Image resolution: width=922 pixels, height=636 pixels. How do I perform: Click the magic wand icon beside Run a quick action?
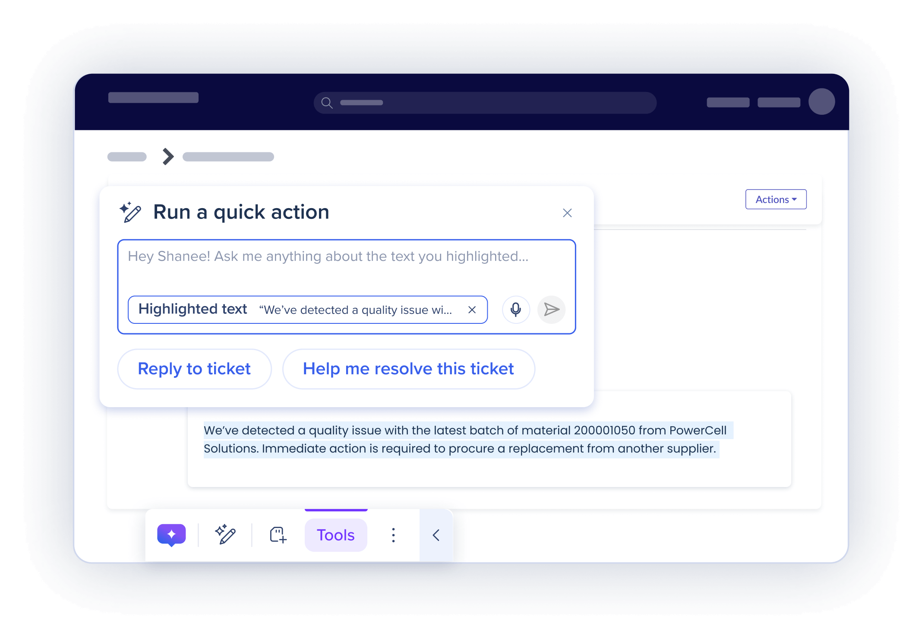pyautogui.click(x=130, y=212)
